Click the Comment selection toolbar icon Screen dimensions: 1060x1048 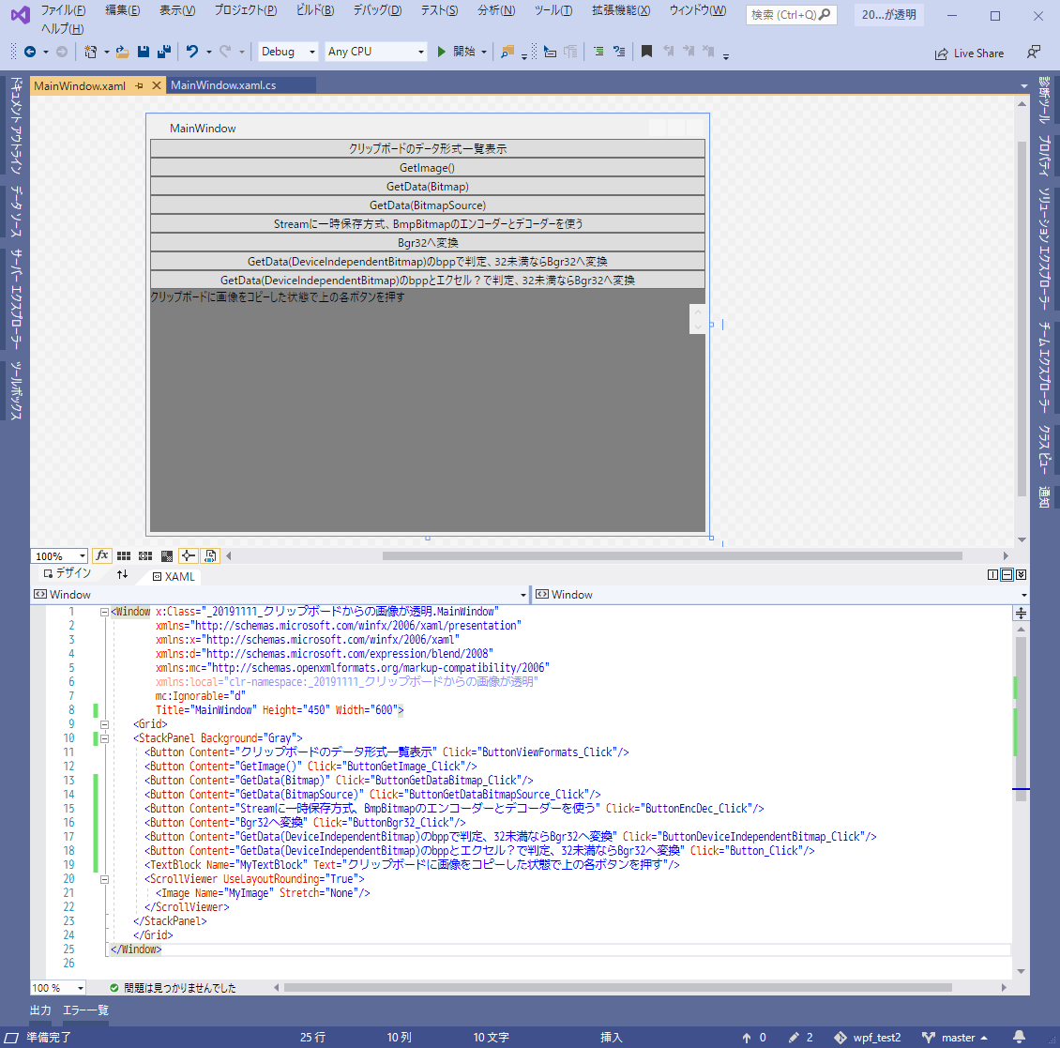point(599,52)
